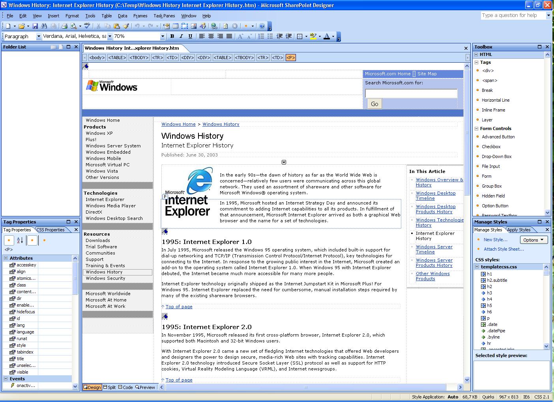Toggle Italic formatting
The image size is (554, 402).
[x=181, y=36]
